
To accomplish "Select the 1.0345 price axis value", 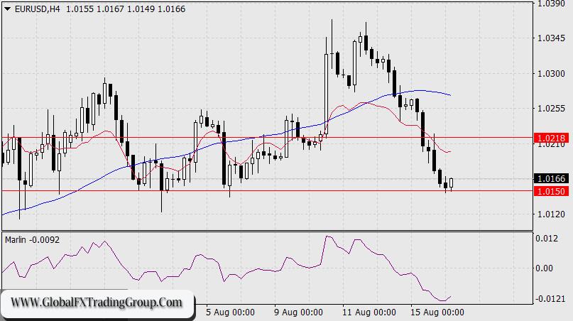I will click(551, 38).
